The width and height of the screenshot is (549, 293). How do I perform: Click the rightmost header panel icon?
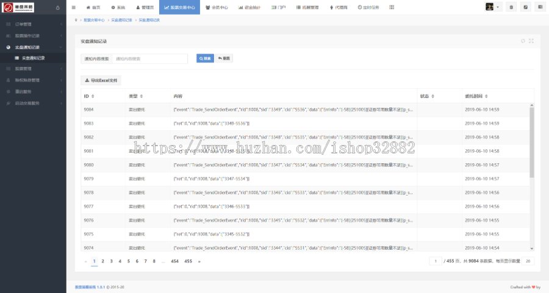click(x=540, y=7)
